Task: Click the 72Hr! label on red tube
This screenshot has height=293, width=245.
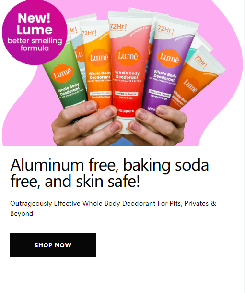Action: 118,28
